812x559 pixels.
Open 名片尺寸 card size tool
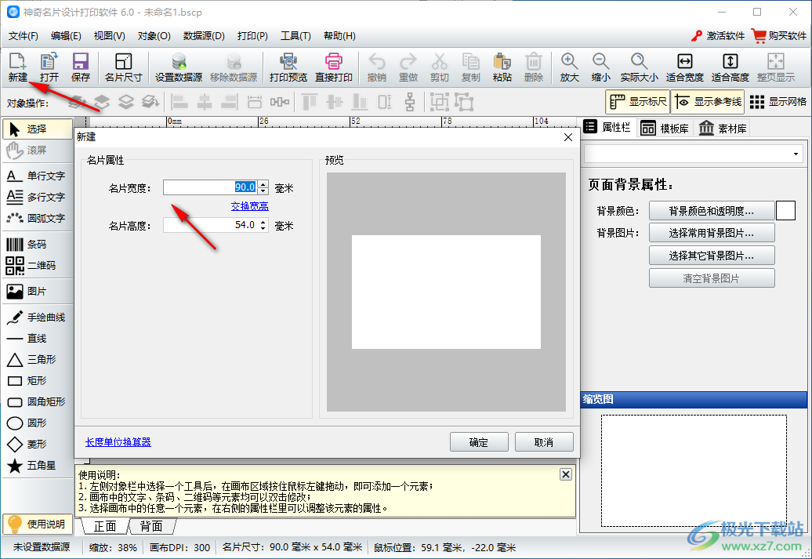[x=123, y=67]
